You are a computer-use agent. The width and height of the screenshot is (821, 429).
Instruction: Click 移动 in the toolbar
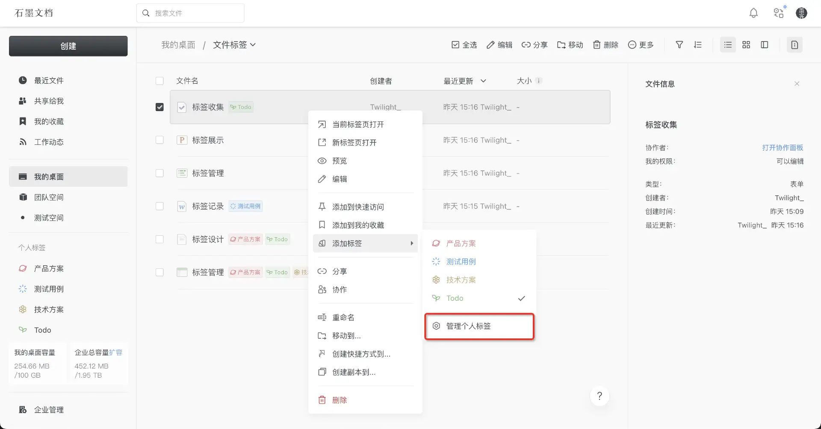(x=570, y=45)
